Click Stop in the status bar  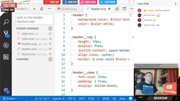[122, 98]
